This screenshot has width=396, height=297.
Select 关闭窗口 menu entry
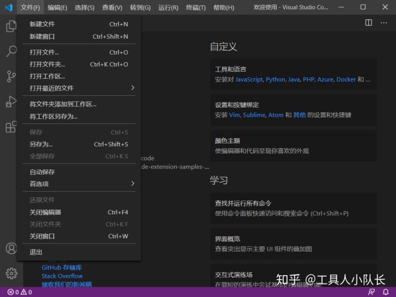pos(79,236)
